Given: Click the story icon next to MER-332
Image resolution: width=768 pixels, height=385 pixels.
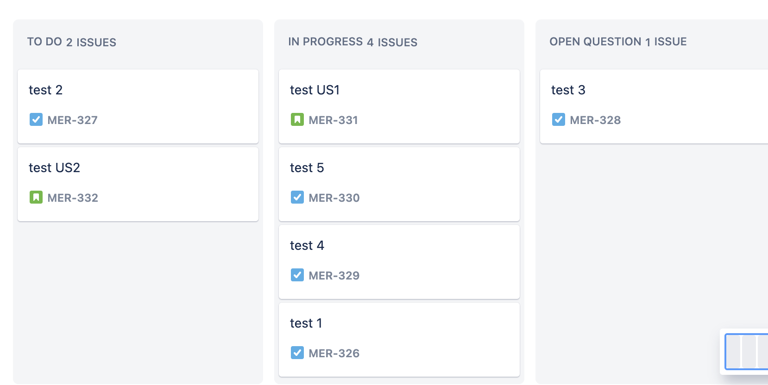Looking at the screenshot, I should (36, 198).
